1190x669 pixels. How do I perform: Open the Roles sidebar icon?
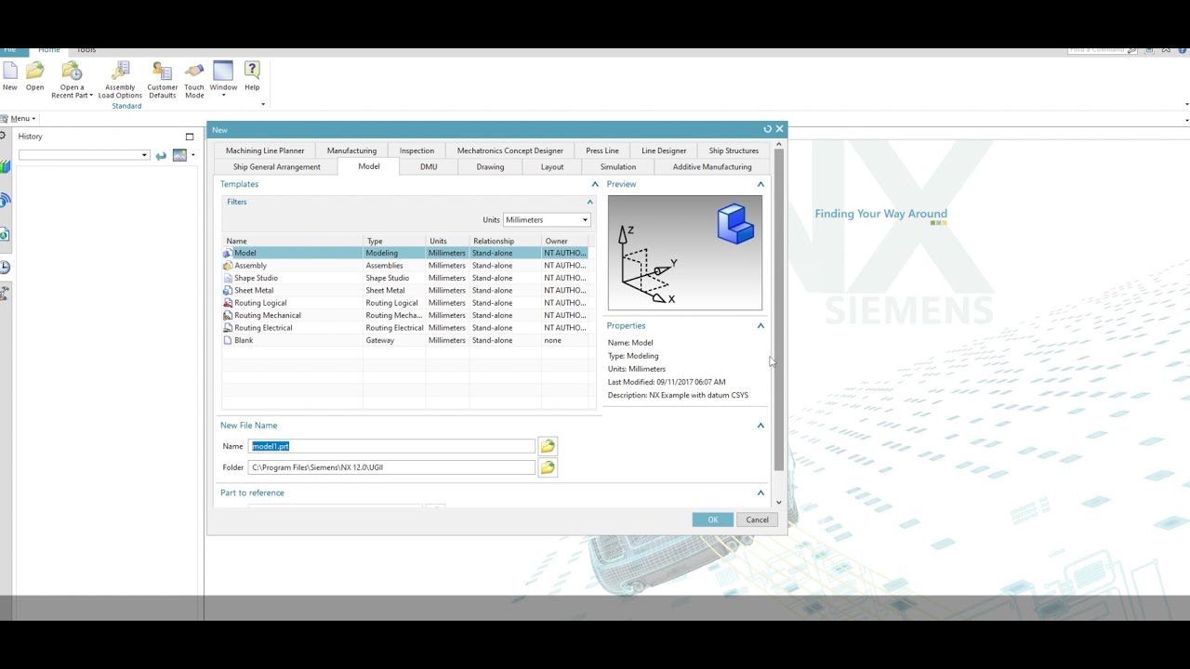point(5,294)
